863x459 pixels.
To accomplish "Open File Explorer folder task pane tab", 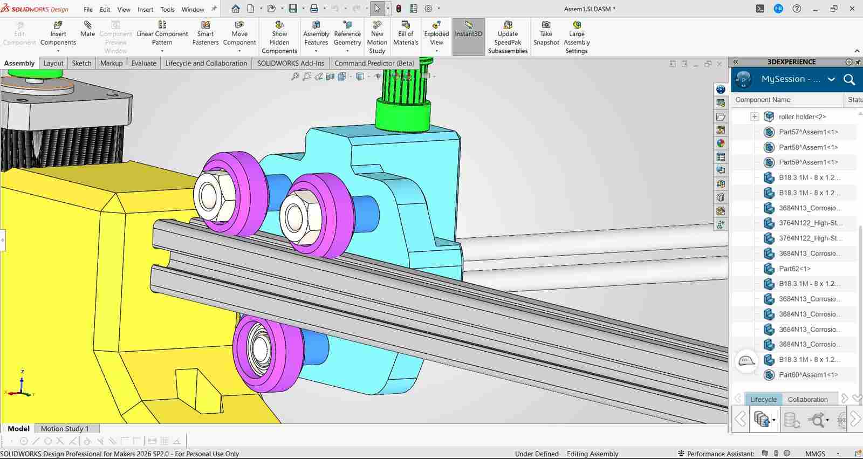I will click(721, 117).
